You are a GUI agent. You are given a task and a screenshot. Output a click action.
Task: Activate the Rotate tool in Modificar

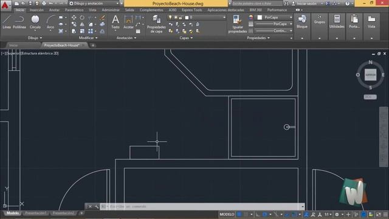pyautogui.click(x=82, y=18)
